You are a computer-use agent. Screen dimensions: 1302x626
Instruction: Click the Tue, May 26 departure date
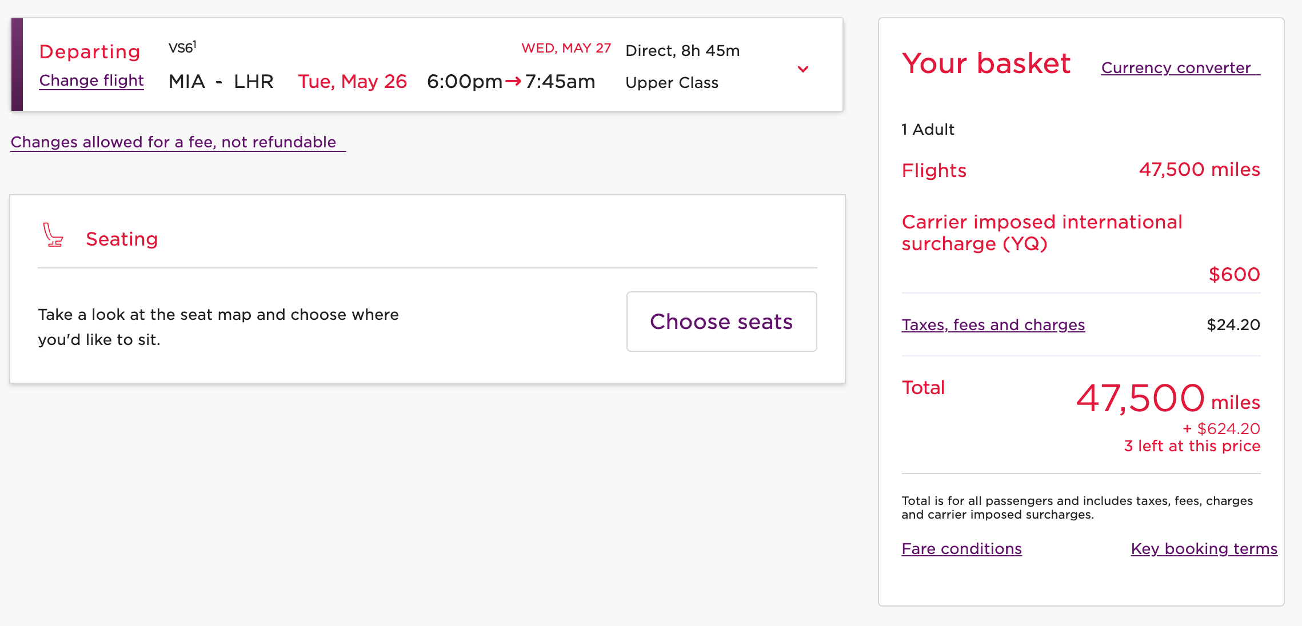(352, 82)
